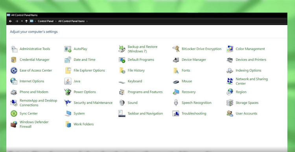Click the User Accounts people icon
295x152 pixels.
[230, 113]
